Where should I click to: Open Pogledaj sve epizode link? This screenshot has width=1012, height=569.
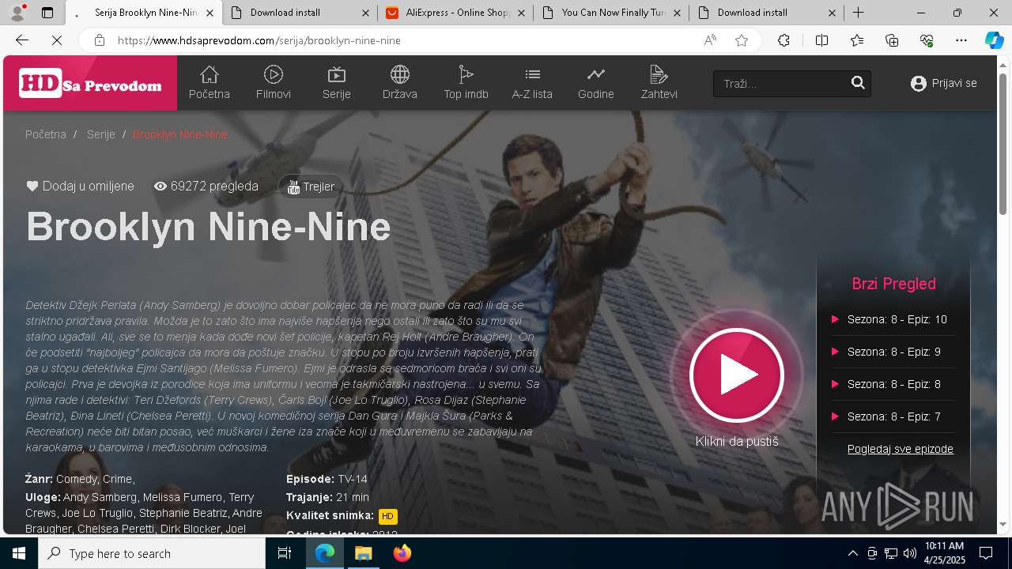pos(901,449)
